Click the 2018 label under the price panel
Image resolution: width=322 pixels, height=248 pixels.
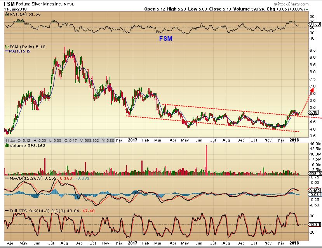(294, 140)
